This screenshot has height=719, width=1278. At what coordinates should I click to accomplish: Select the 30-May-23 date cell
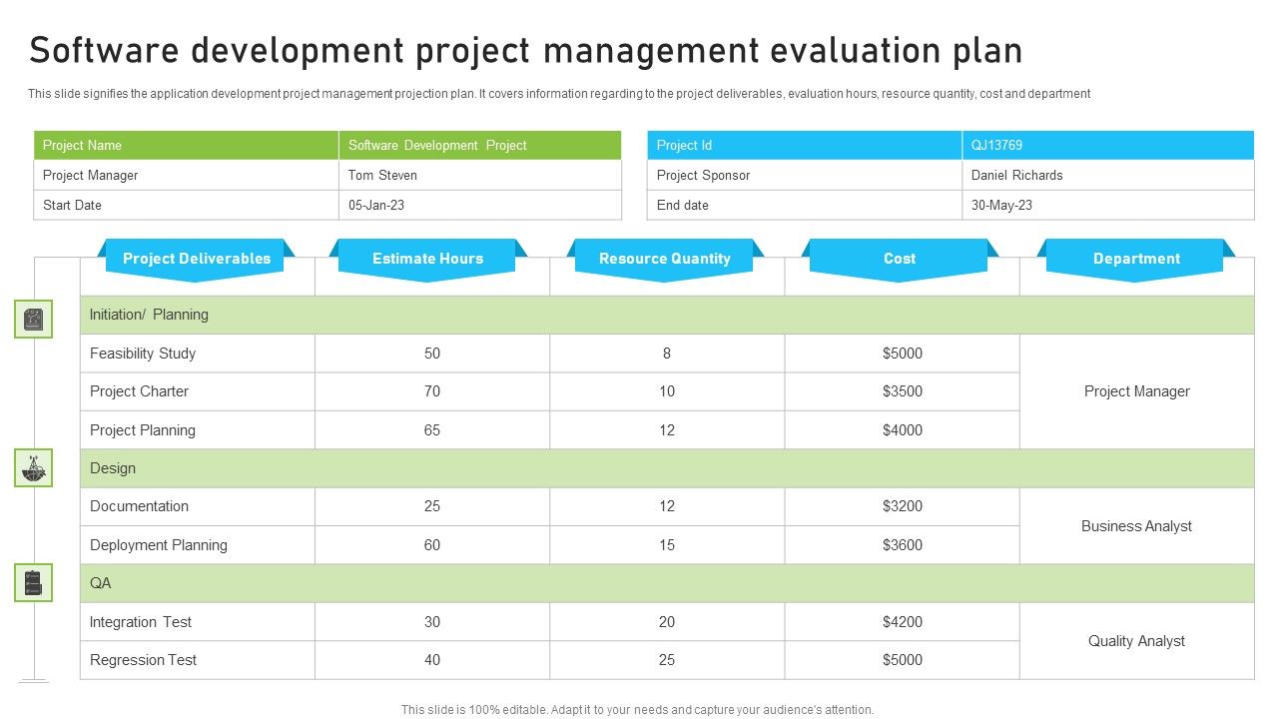[x=1108, y=206]
